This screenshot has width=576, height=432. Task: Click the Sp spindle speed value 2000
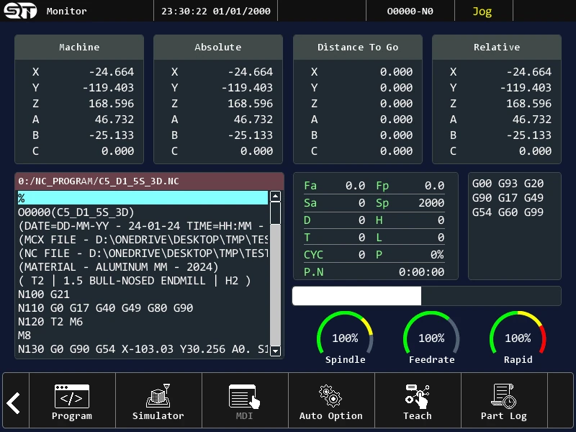pyautogui.click(x=431, y=203)
